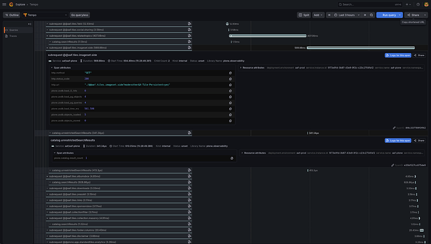This screenshot has height=244, width=431.
Task: Run the query
Action: tap(387, 15)
